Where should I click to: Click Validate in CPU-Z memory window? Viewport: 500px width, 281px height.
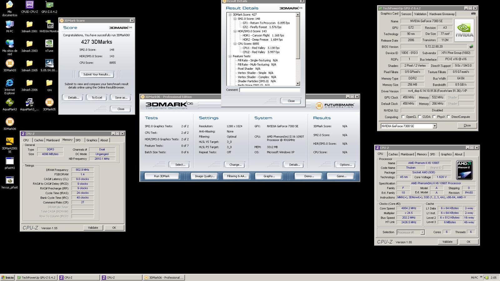click(93, 228)
